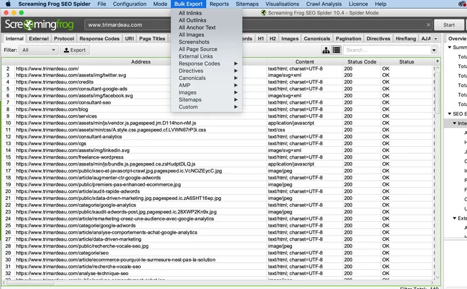467x289 pixels.
Task: Select All Page Source export
Action: coord(198,49)
